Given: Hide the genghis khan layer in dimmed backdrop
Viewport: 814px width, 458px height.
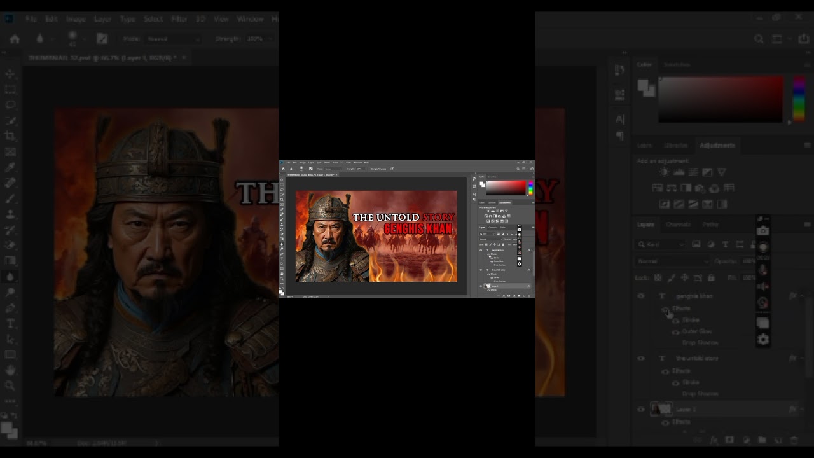Looking at the screenshot, I should [641, 296].
